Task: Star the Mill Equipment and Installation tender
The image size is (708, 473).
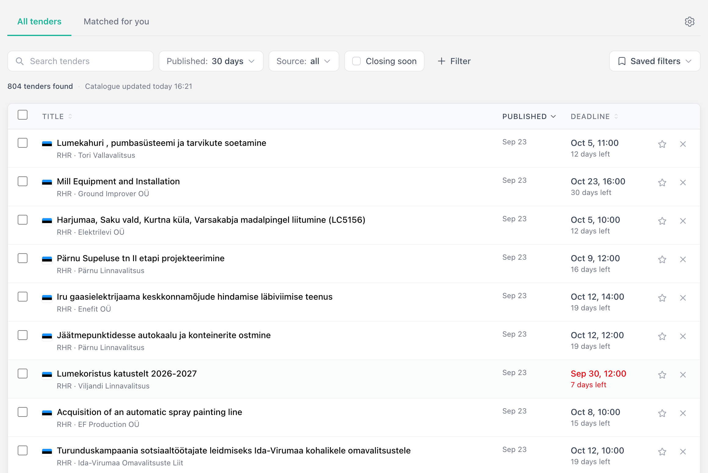Action: [x=662, y=182]
